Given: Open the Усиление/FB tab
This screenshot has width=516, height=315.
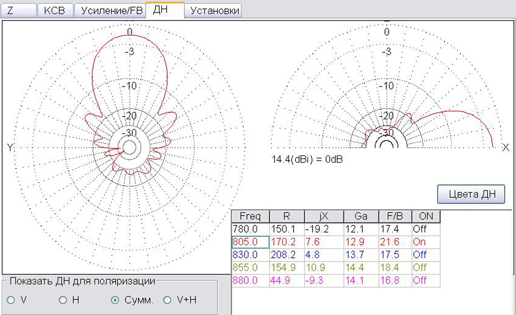Looking at the screenshot, I should (109, 11).
